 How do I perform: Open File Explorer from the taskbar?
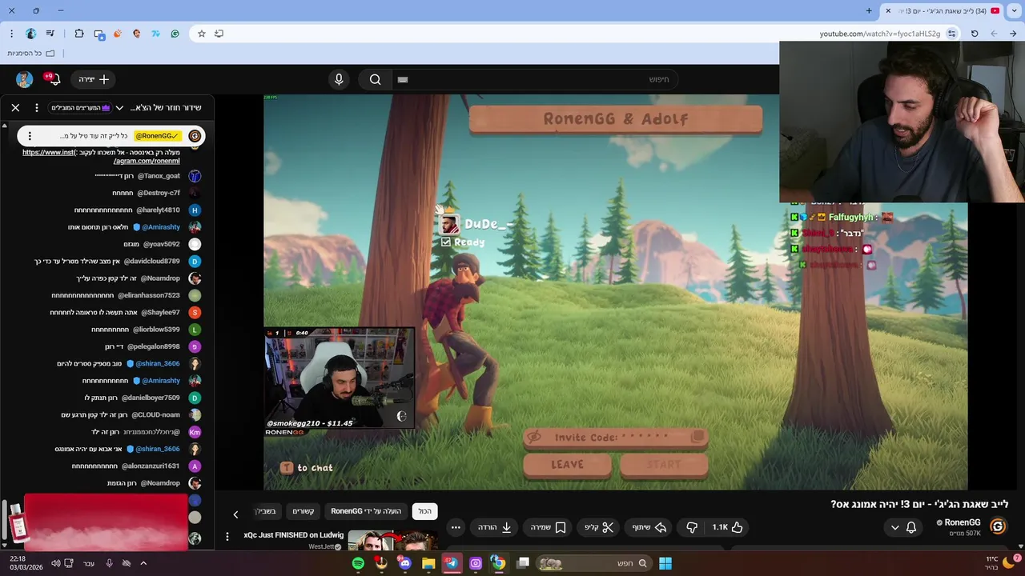pos(428,563)
